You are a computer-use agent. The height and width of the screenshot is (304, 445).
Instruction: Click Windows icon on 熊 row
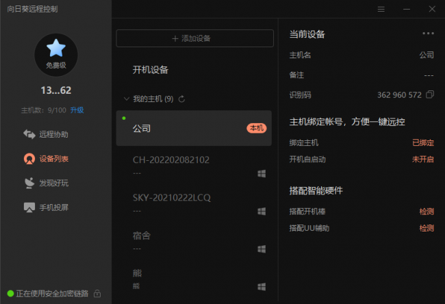(x=262, y=287)
